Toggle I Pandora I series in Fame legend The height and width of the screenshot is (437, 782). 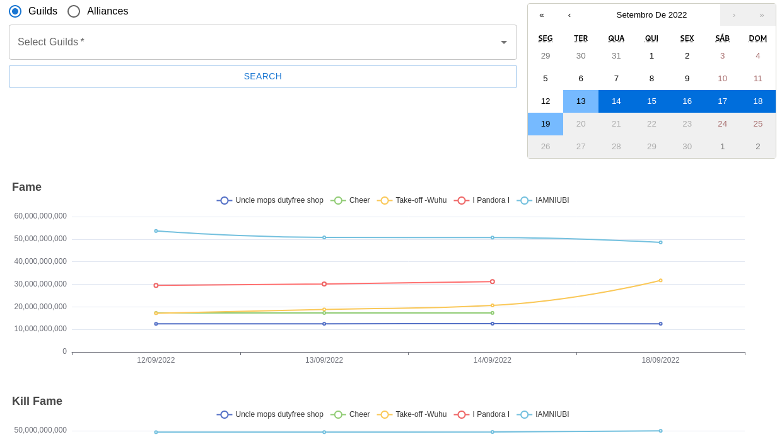coord(482,200)
